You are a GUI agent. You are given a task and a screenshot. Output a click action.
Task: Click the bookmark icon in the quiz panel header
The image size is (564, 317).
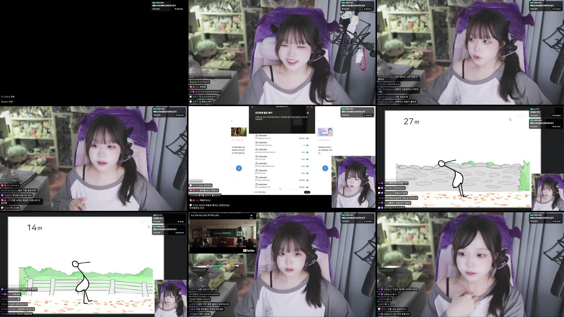[252, 107]
